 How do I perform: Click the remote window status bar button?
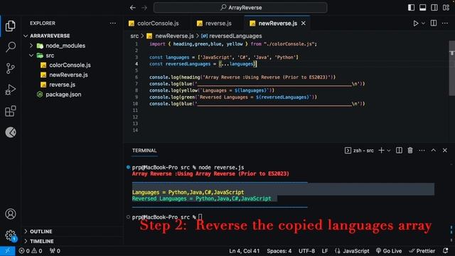pos(7,251)
